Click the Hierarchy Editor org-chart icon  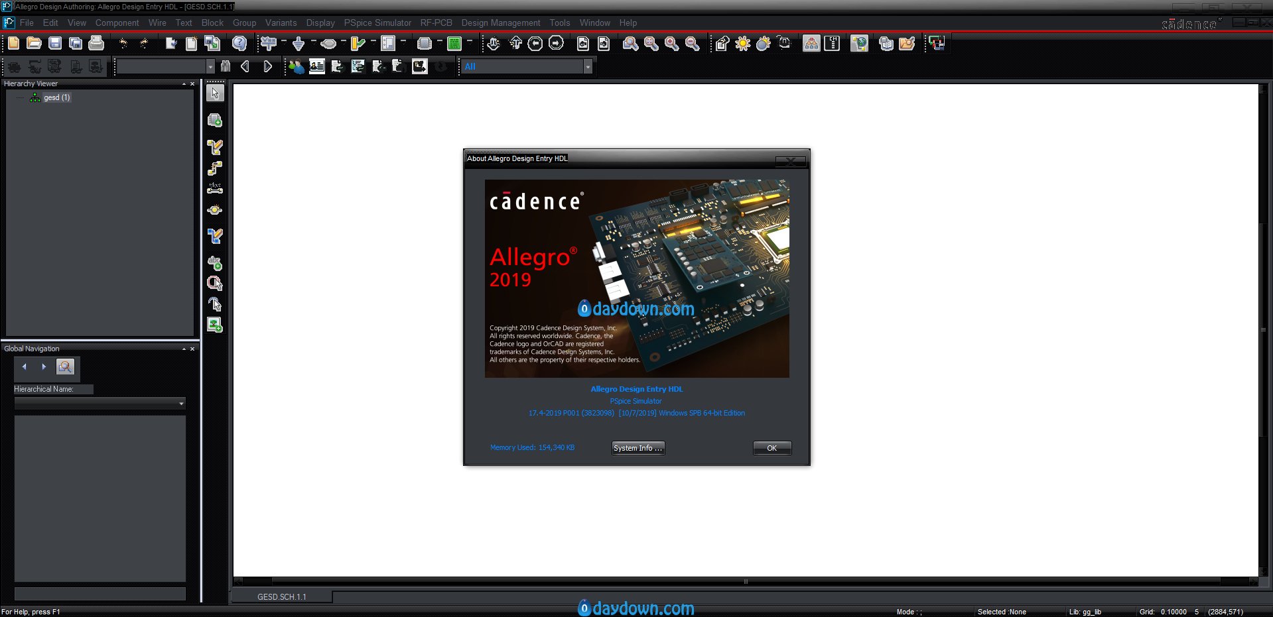coord(811,44)
